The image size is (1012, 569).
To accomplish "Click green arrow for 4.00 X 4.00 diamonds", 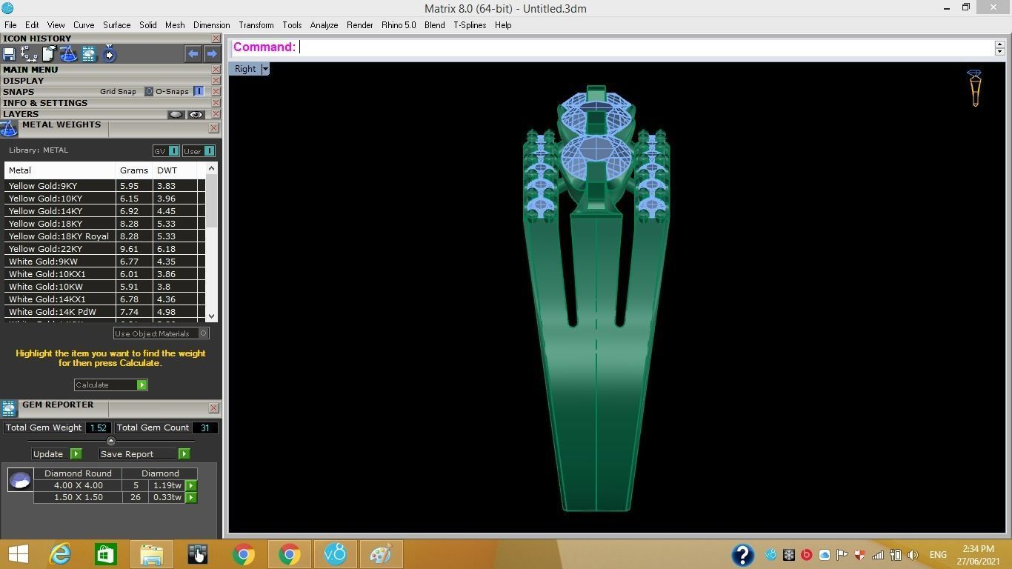I will point(190,486).
